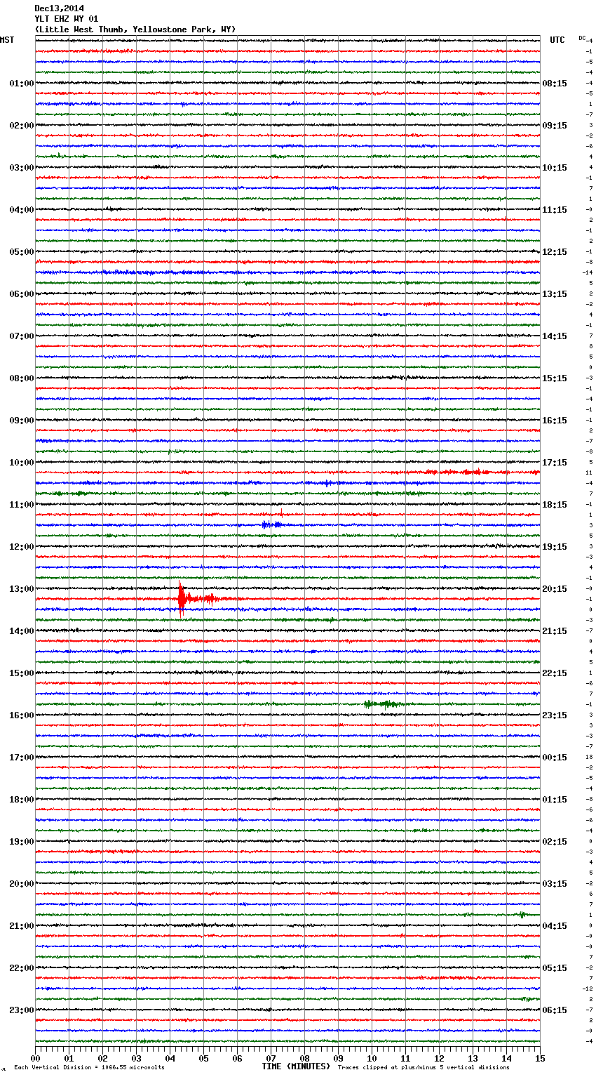Click the "08:15" UTC time label
Screen dimensions: 596x1077
click(x=555, y=84)
